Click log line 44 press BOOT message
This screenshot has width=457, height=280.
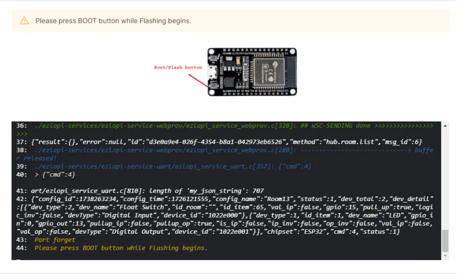[x=112, y=248]
